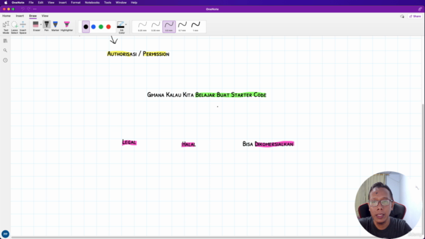Click the Share button
Screen dimensions: 425x239
tap(415, 16)
